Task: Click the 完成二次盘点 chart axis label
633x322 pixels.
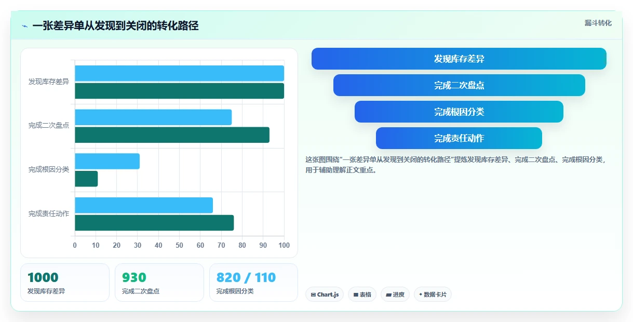Action: pos(49,126)
